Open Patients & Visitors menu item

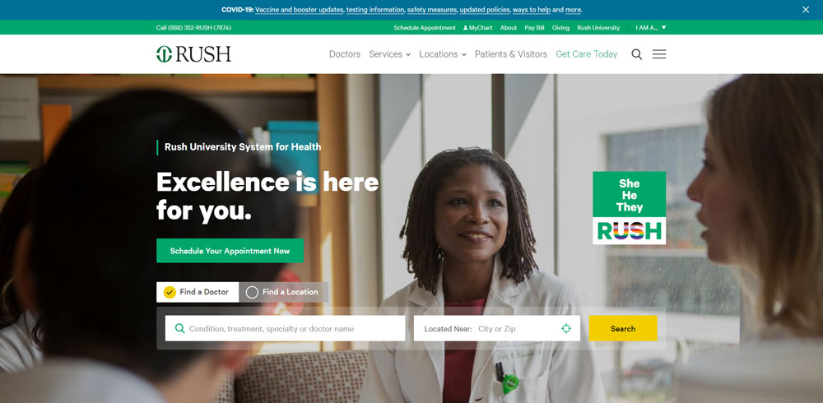pos(511,54)
